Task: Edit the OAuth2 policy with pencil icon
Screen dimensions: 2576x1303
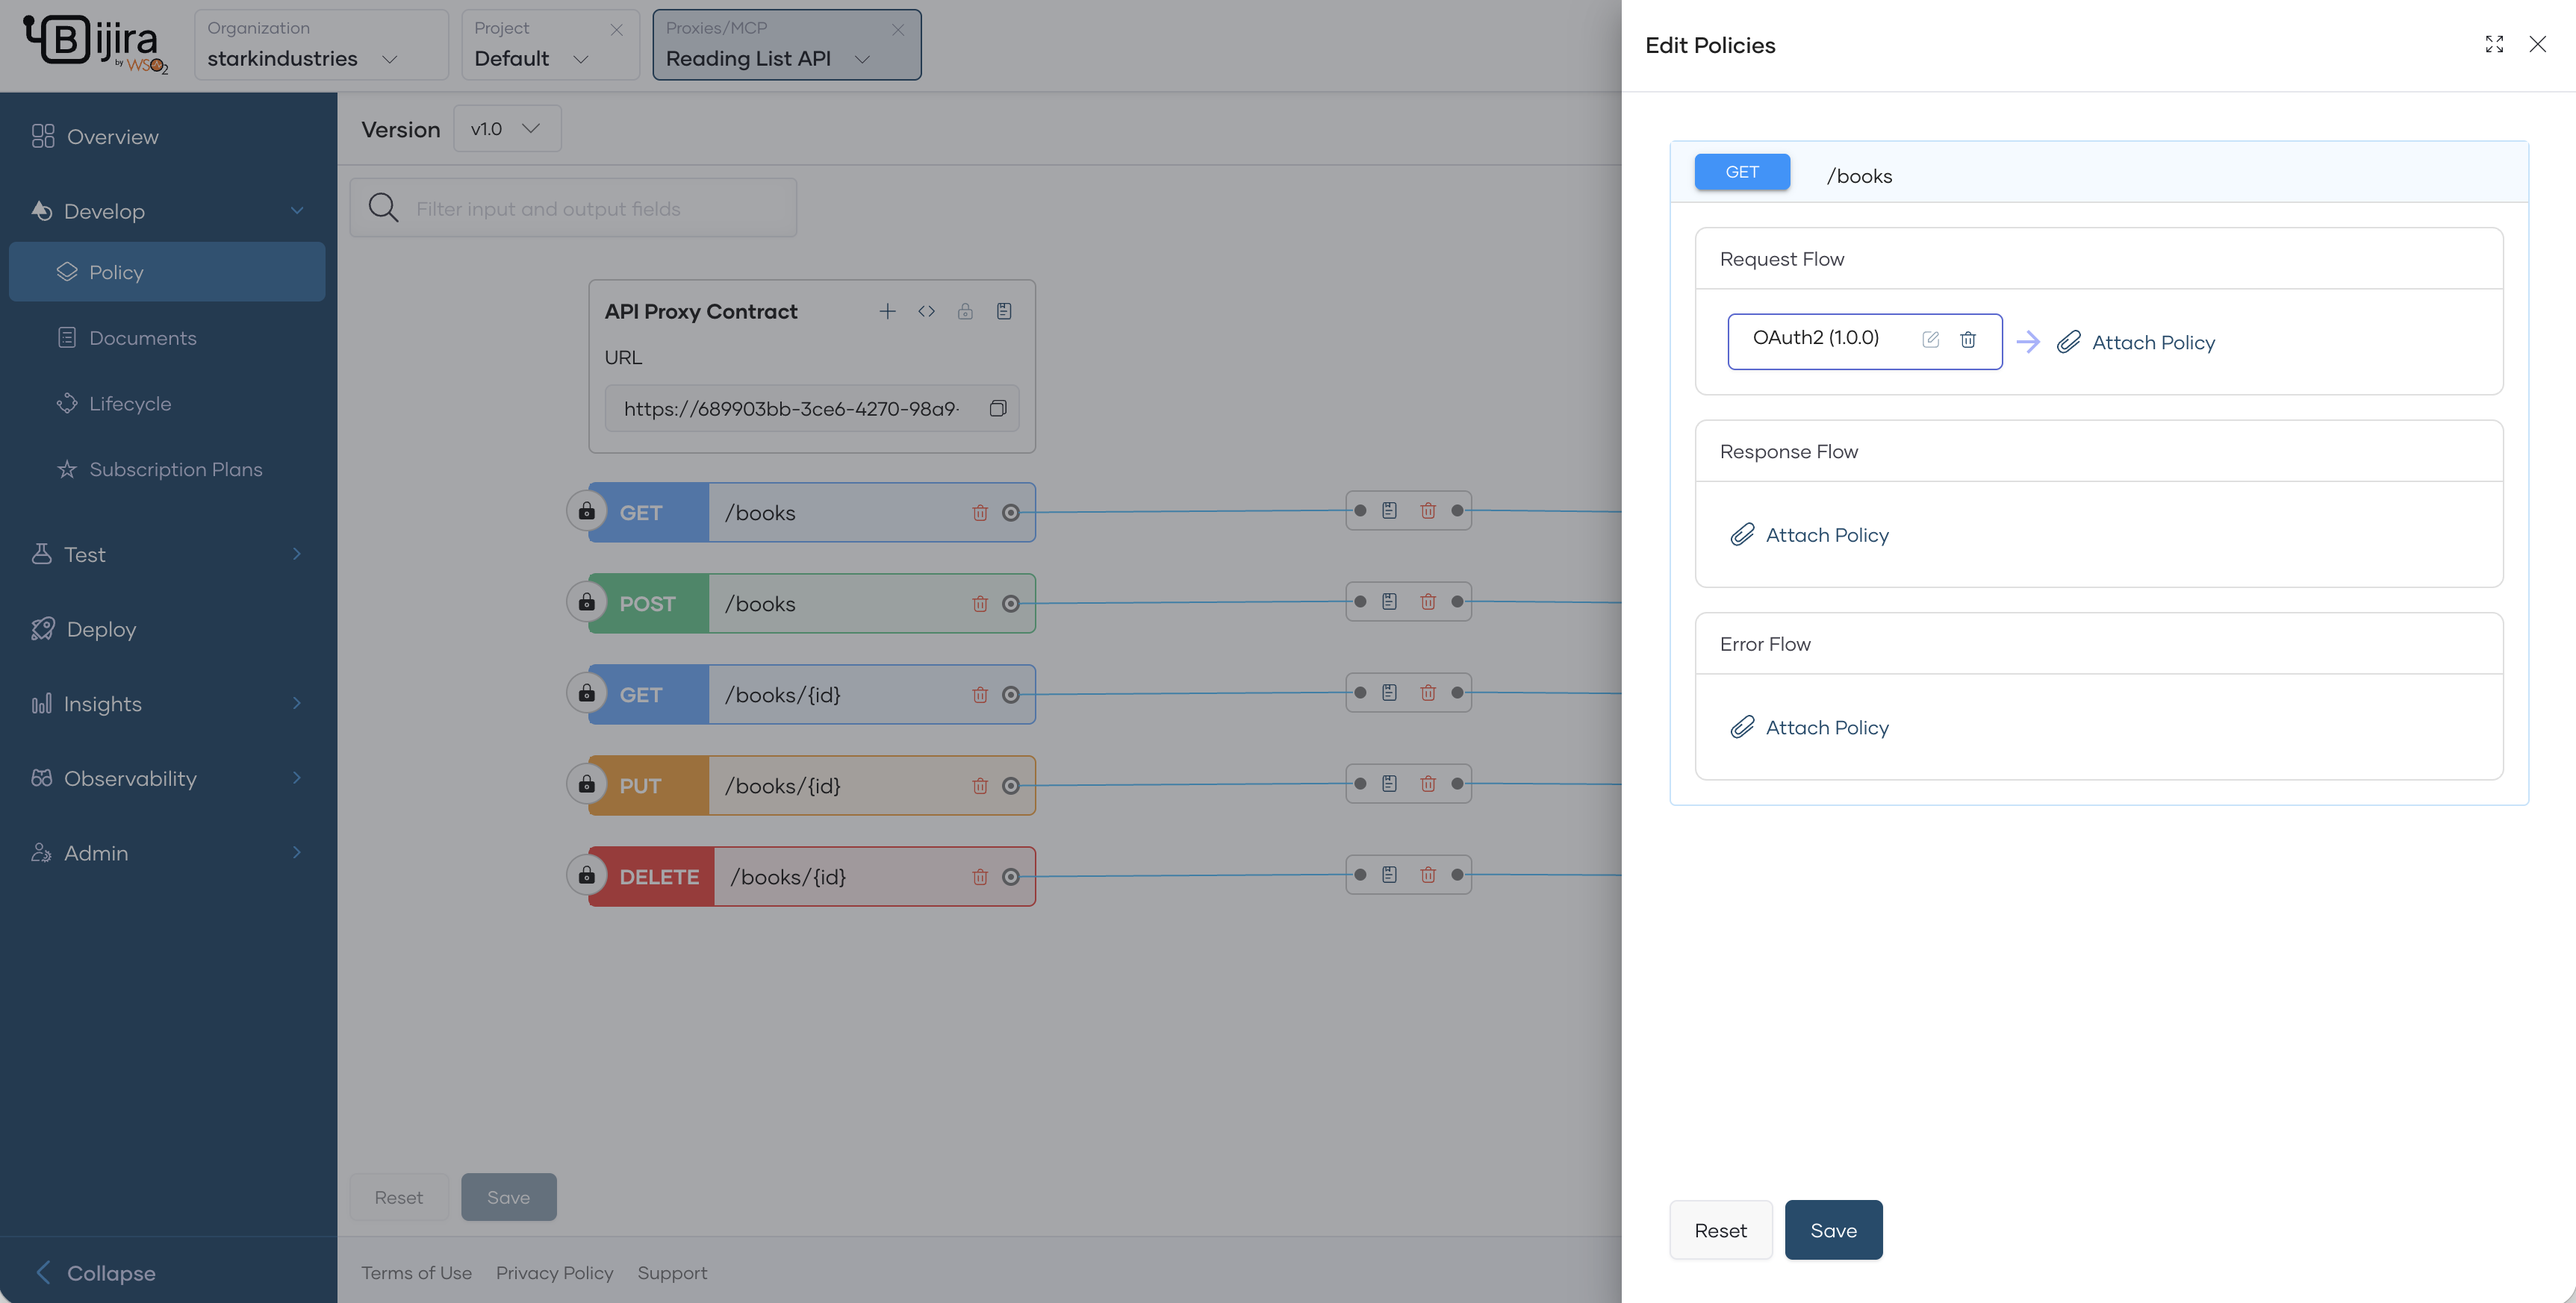Action: (x=1930, y=340)
